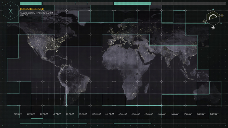Click scale value 1059.524
228x128 pixels.
pyautogui.click(x=97, y=114)
